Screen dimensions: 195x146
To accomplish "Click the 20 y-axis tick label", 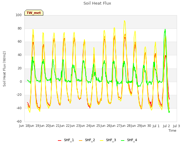I will tap(19, 68).
